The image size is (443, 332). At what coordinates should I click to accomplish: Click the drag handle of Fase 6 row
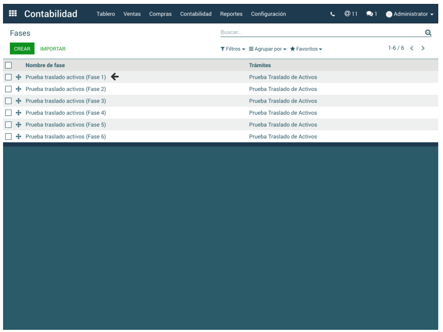19,137
